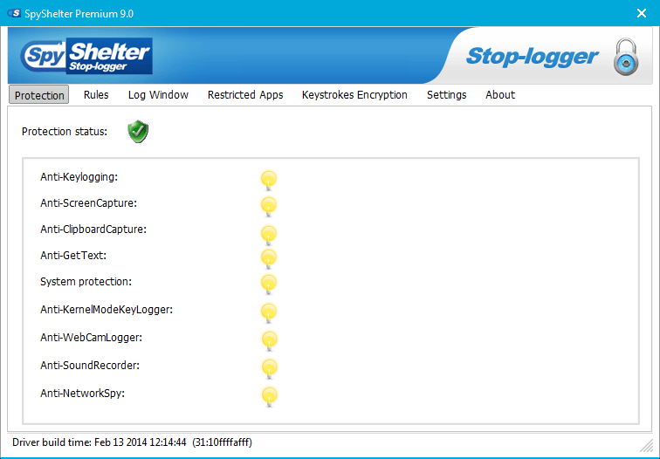
Task: Open Keystrokes Encryption tab
Action: click(354, 94)
